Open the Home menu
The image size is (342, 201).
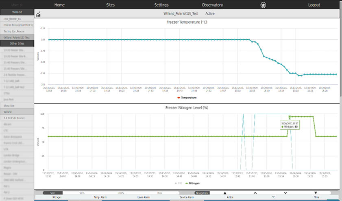[59, 5]
